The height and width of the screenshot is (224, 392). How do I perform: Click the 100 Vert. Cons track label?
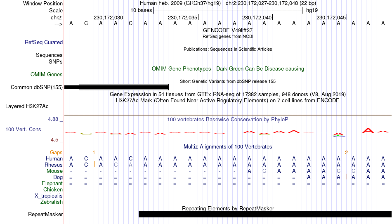click(x=23, y=129)
